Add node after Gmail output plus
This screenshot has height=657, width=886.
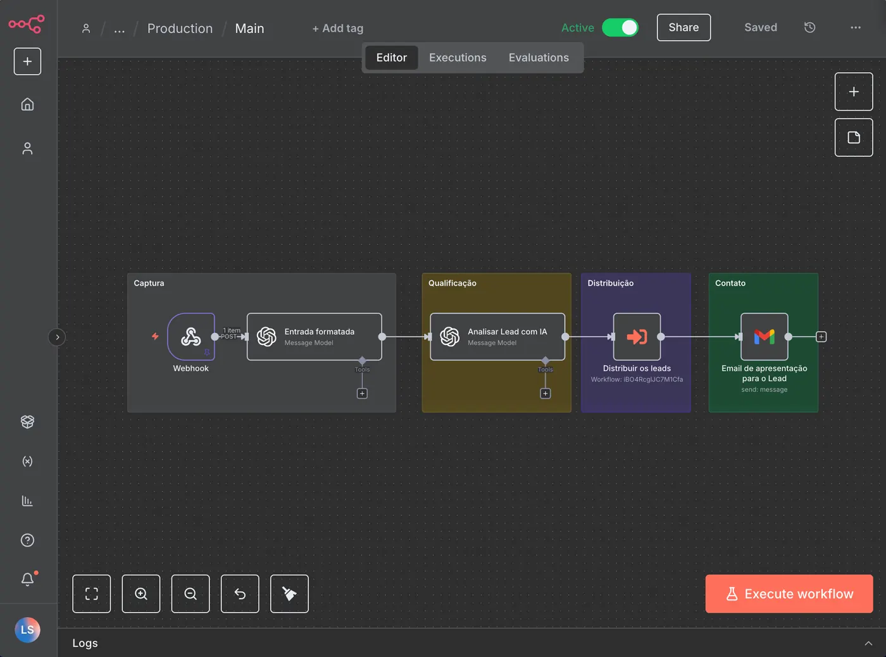pyautogui.click(x=821, y=337)
